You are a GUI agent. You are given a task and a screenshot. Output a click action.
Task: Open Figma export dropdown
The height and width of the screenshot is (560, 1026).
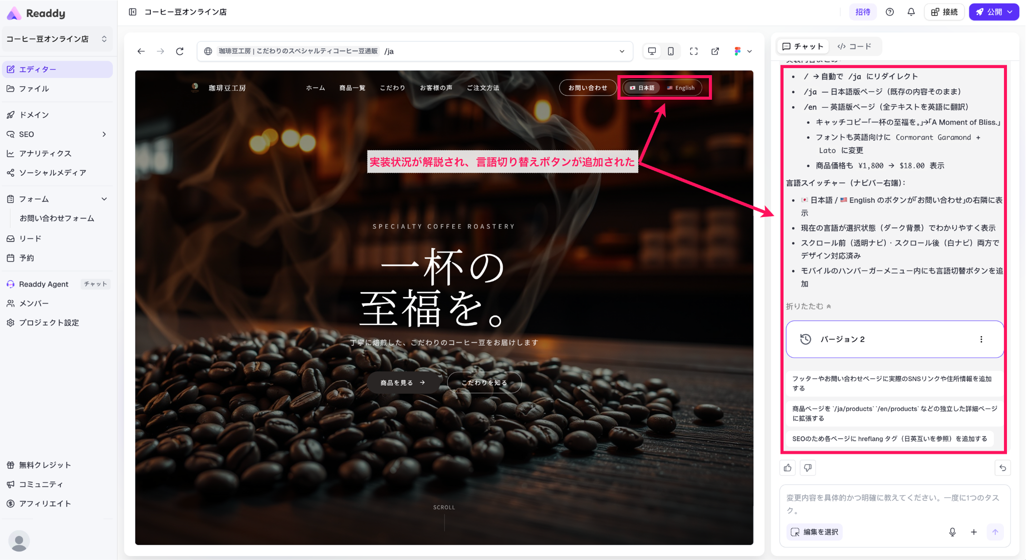pyautogui.click(x=743, y=51)
